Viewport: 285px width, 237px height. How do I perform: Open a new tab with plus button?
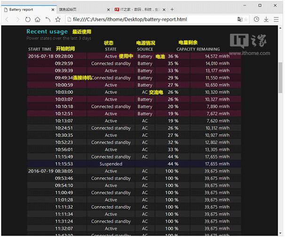[172, 9]
